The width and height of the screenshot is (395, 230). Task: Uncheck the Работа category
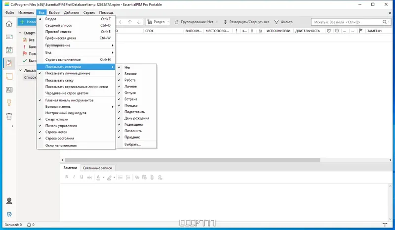tap(136, 80)
